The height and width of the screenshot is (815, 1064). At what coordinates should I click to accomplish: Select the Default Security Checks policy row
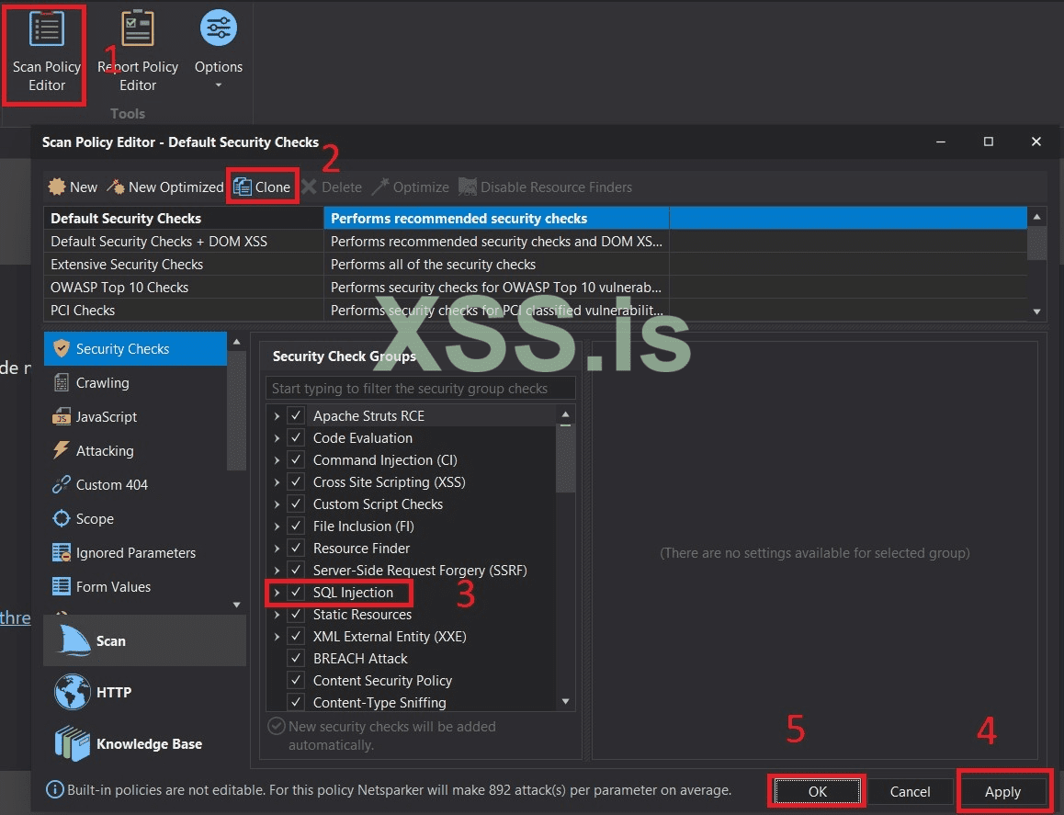coord(535,218)
